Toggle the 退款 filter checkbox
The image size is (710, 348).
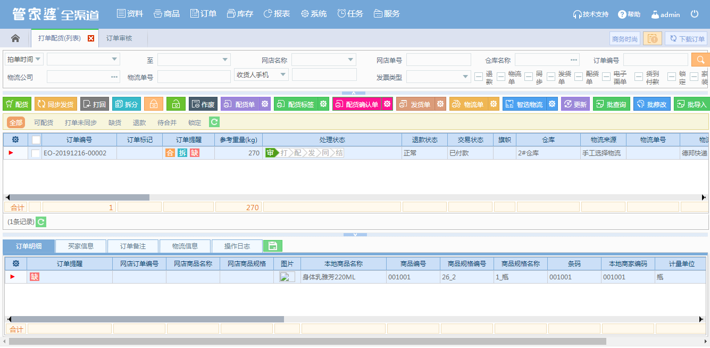[x=479, y=77]
